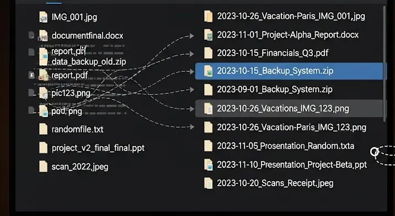Select the data_backup_old.zip file name
The image size is (395, 216).
coord(89,61)
